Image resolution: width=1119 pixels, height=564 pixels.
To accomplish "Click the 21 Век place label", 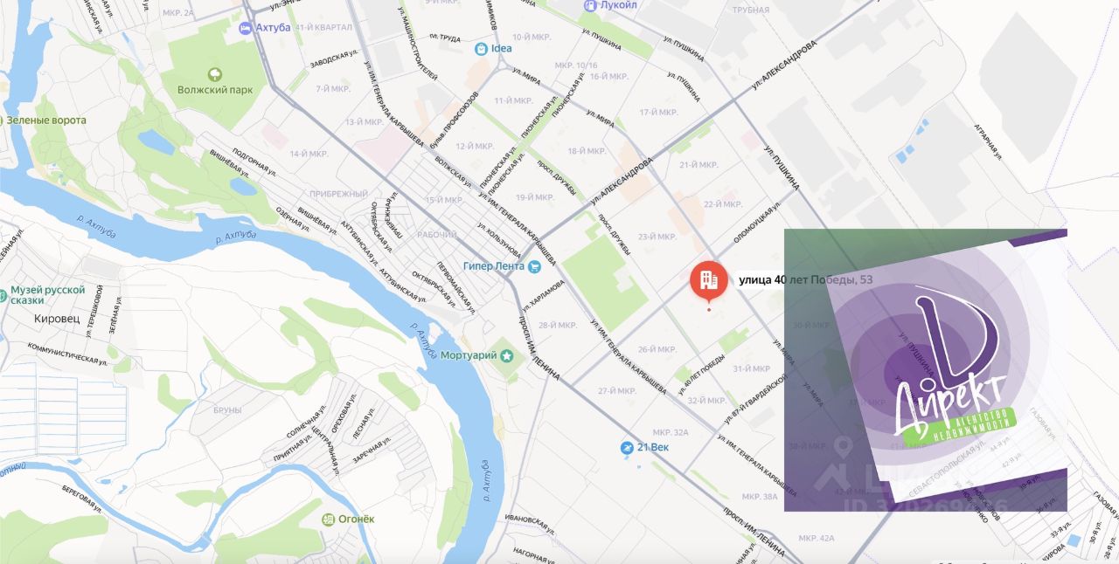I will 653,448.
